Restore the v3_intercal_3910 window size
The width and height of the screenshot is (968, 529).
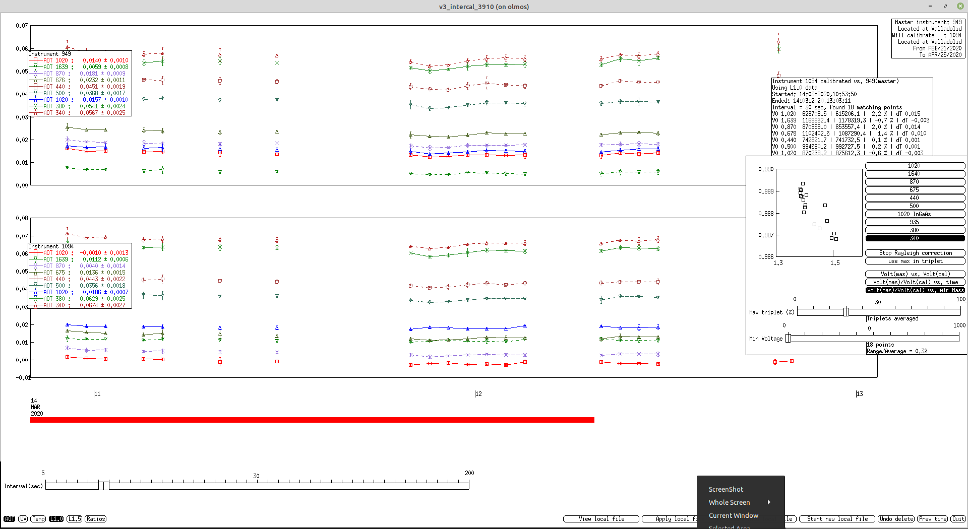pos(945,6)
